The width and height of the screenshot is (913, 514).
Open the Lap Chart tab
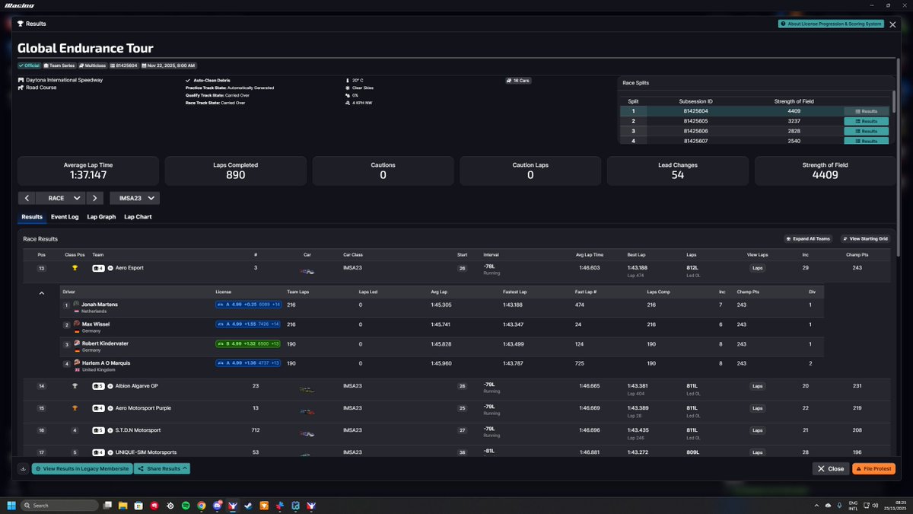point(138,217)
